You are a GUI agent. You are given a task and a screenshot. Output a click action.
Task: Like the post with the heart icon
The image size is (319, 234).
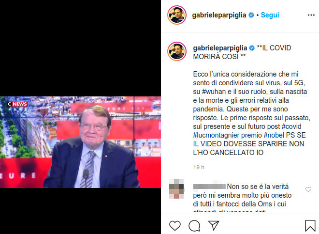(x=175, y=226)
